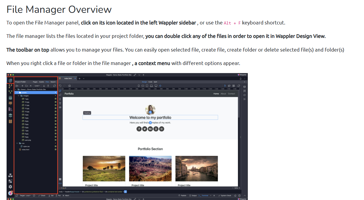Collapse the images folder in tree
Image resolution: width=364 pixels, height=200 pixels.
(19, 96)
